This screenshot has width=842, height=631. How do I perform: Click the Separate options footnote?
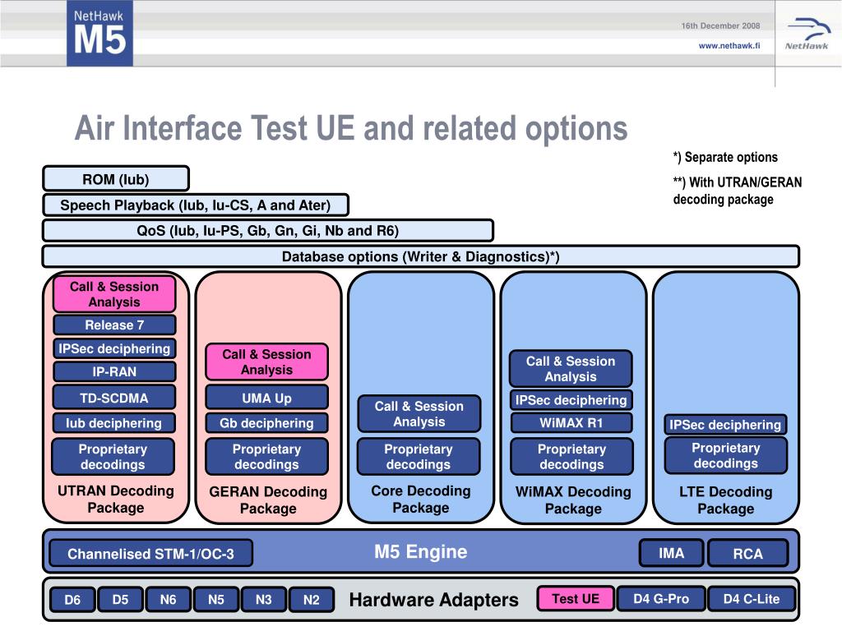tap(725, 157)
